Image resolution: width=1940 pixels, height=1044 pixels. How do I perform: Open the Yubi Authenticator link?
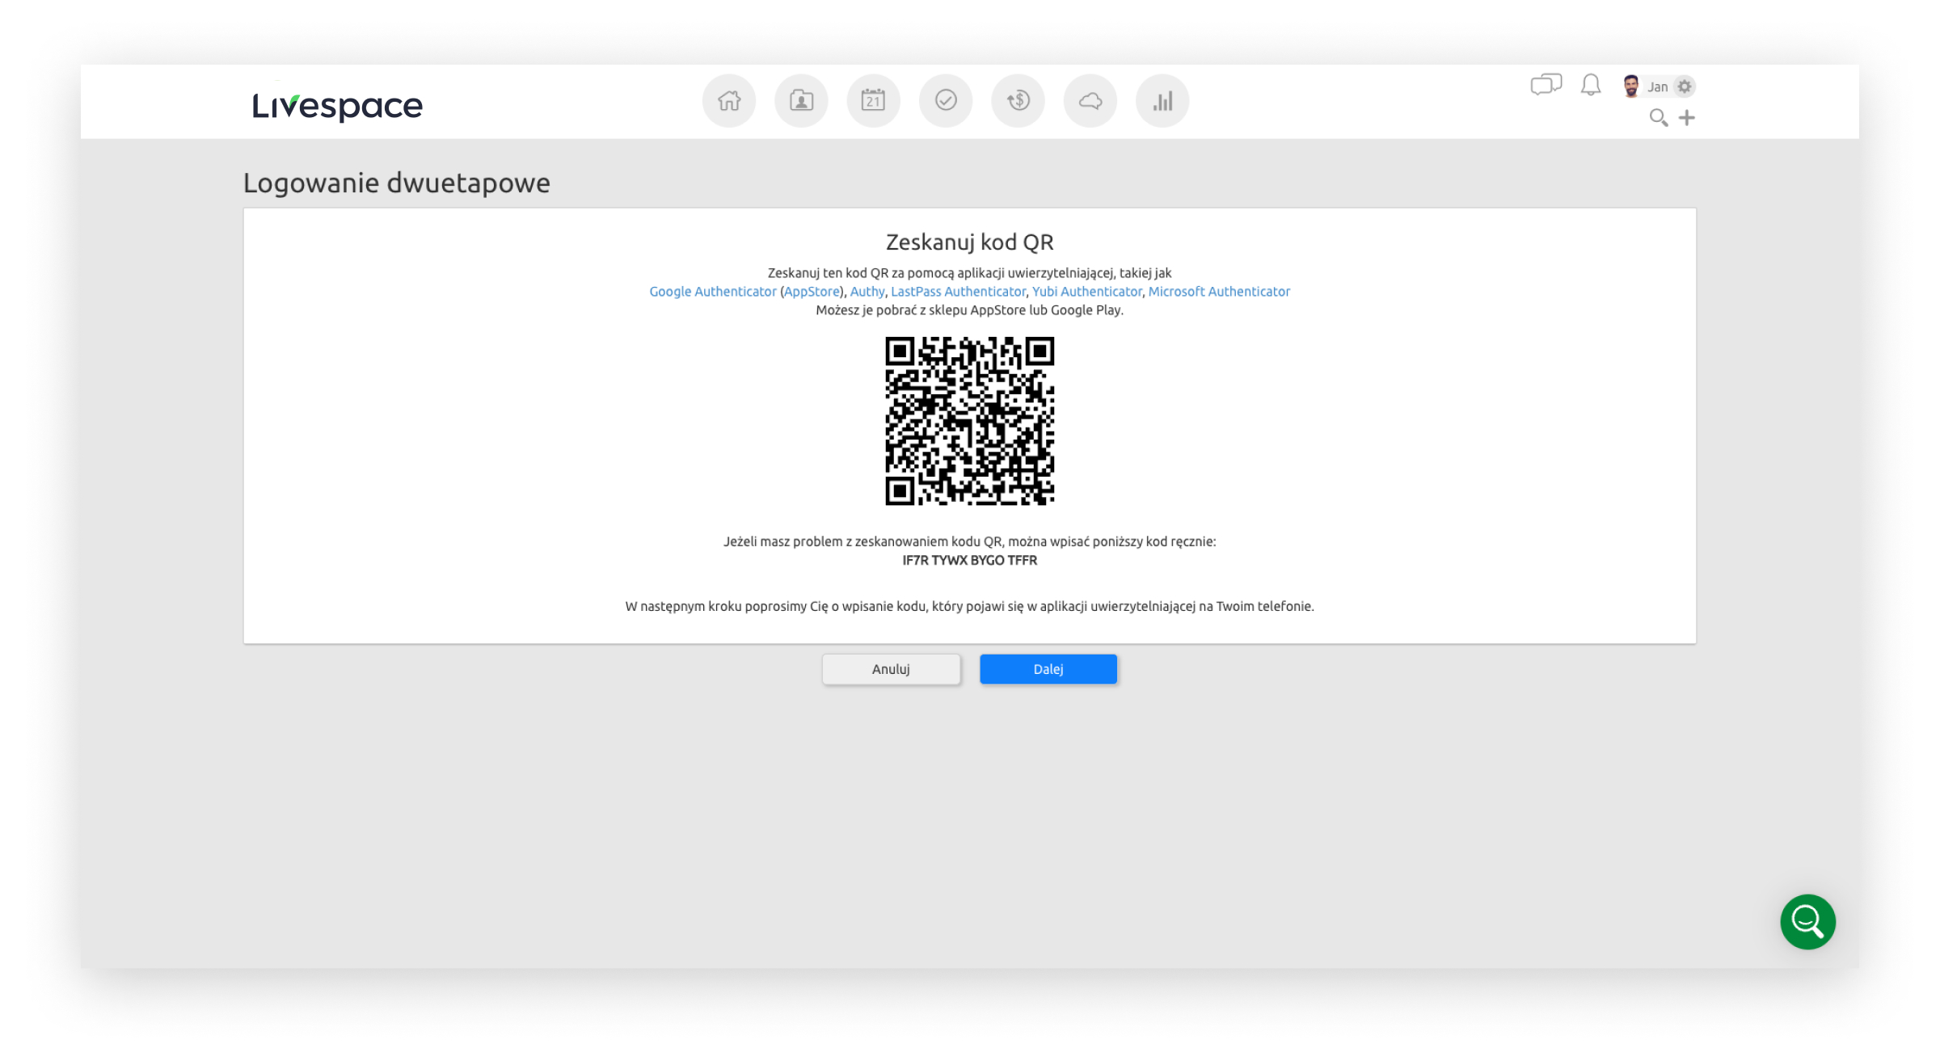point(1087,292)
